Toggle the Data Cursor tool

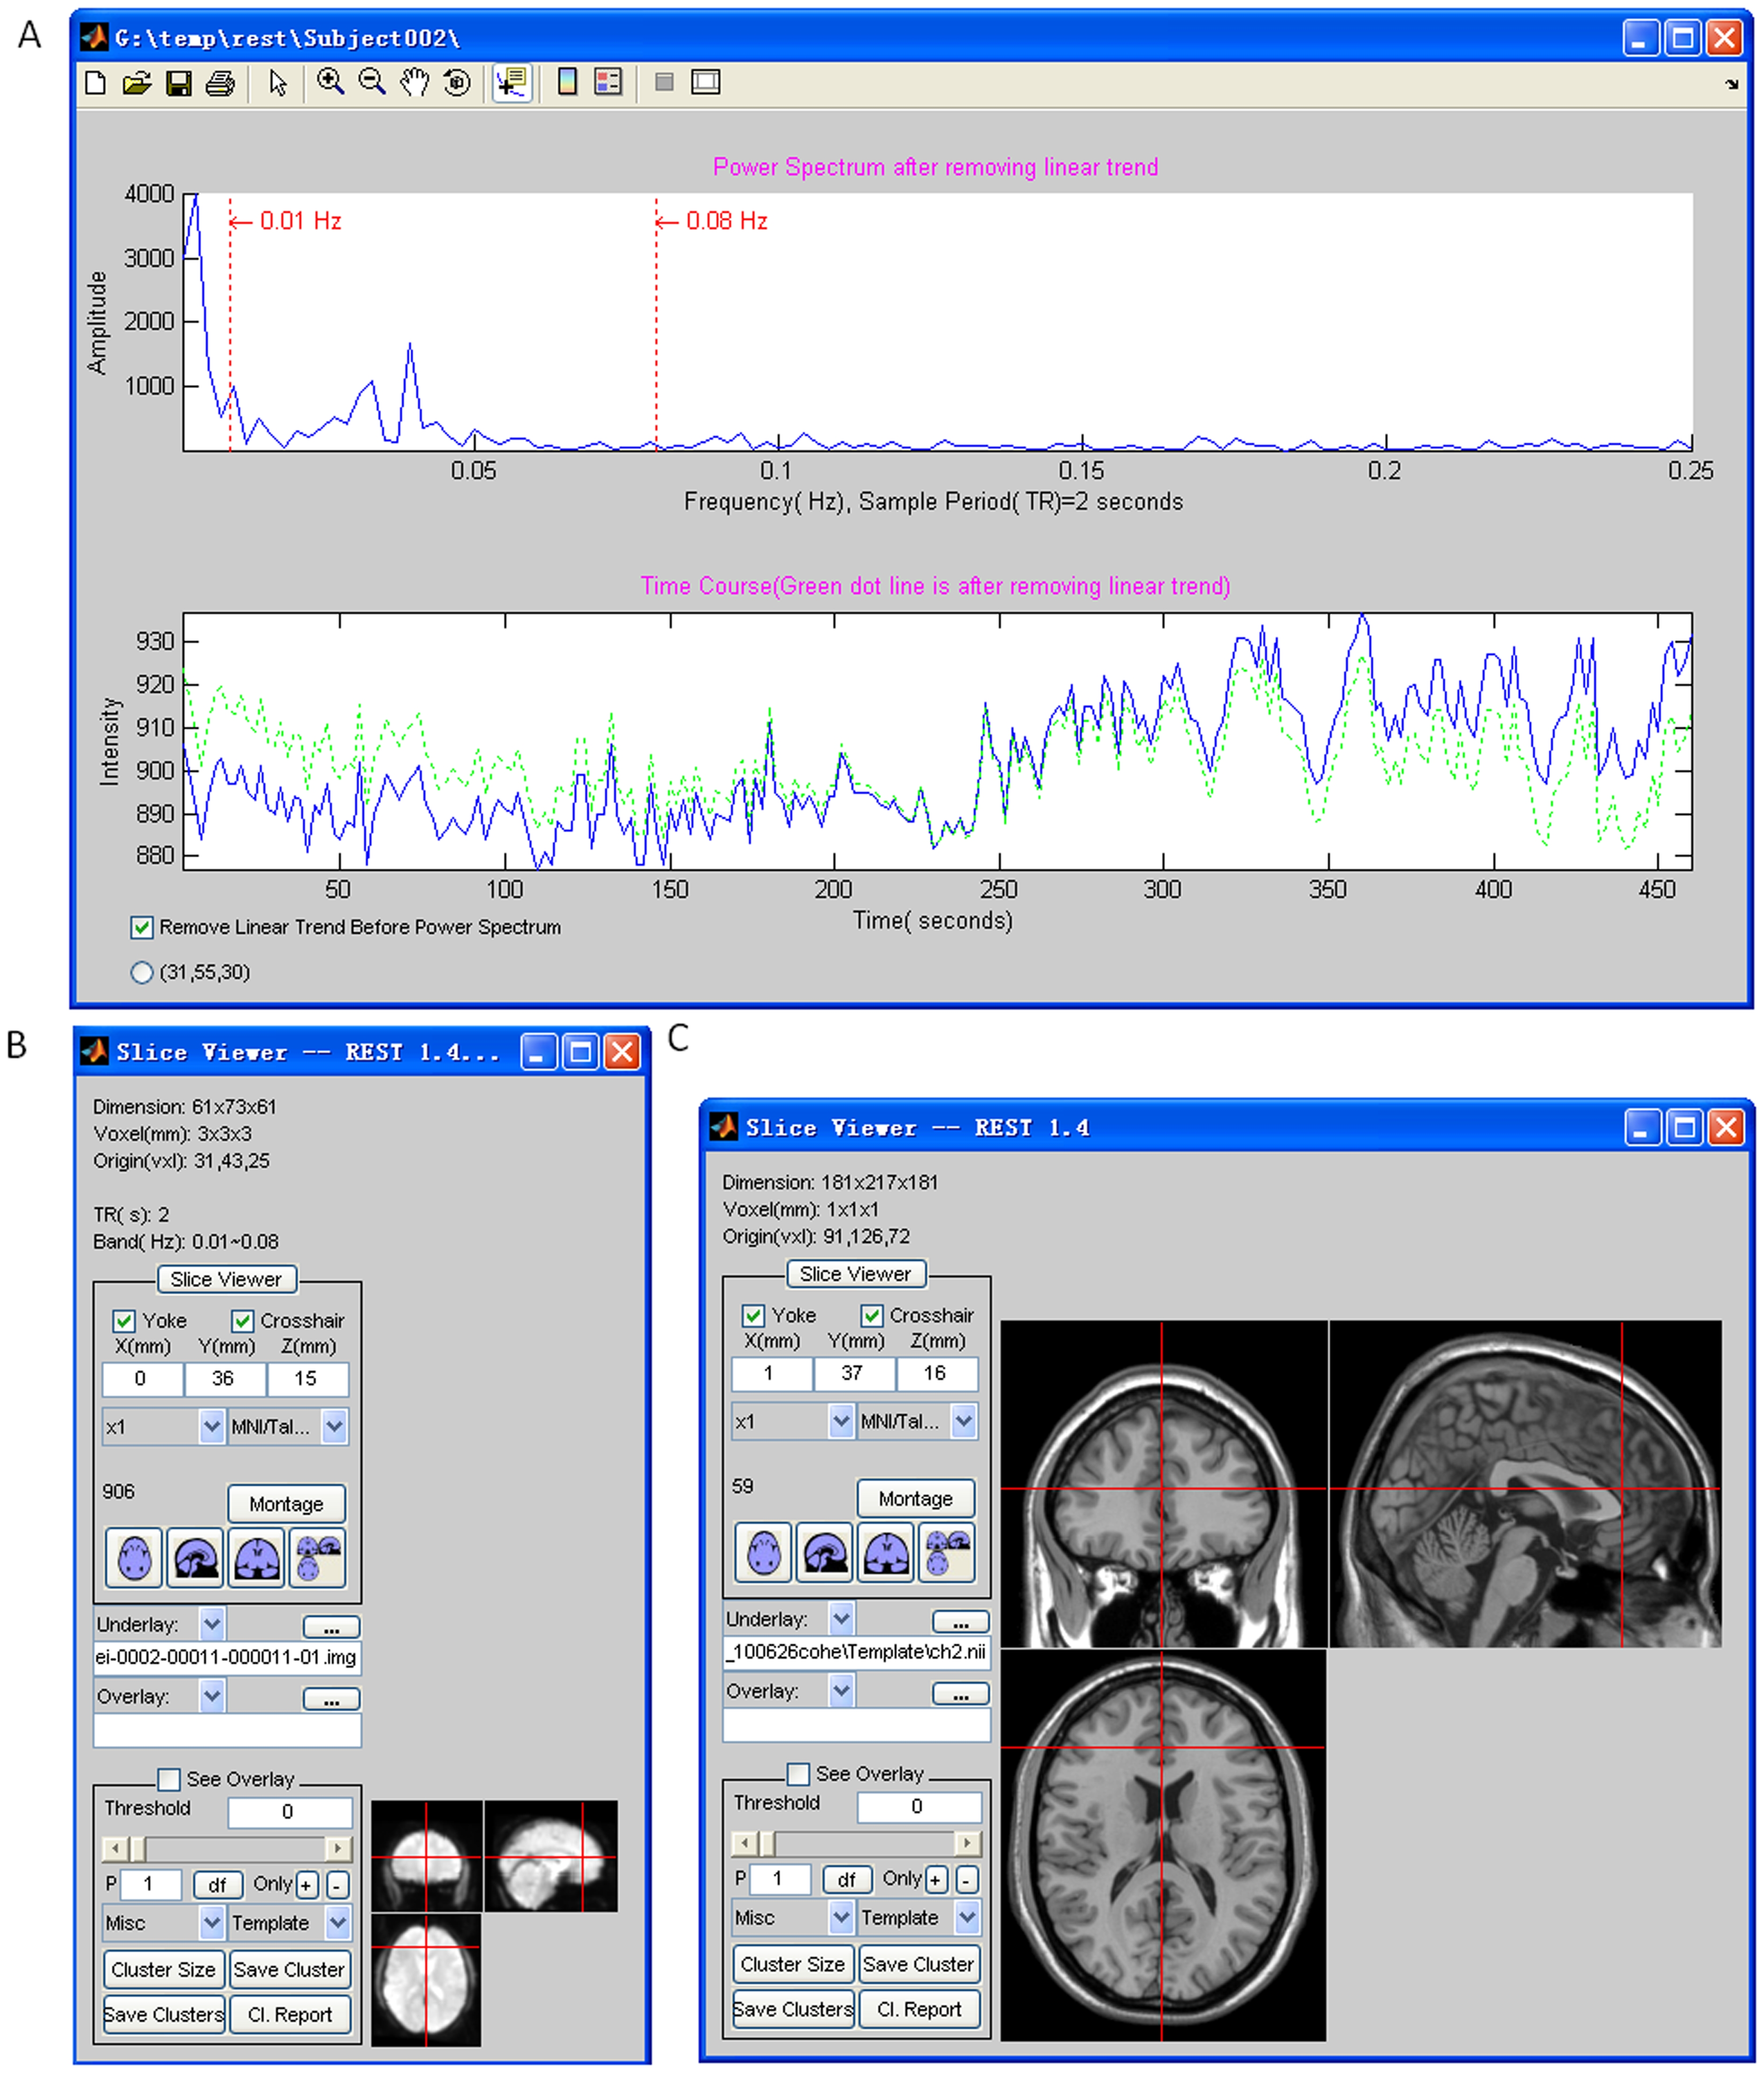coord(512,83)
